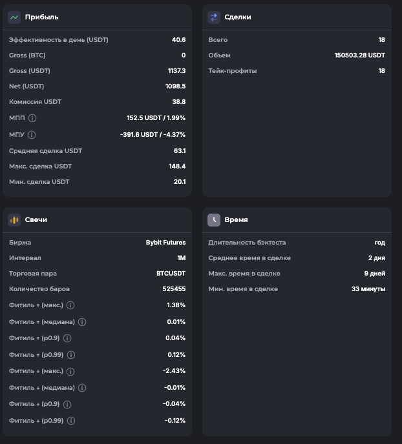Show info for Фитиль ↓ (макс.)
This screenshot has width=402, height=444.
tap(70, 372)
